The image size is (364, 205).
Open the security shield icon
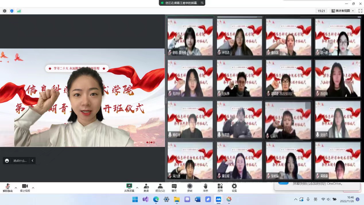12,11
